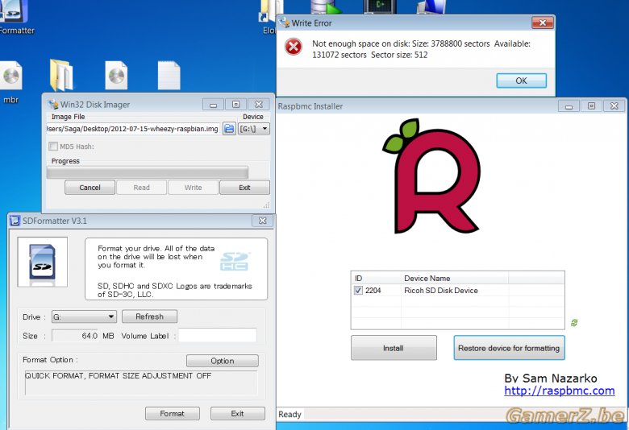Click the Device Name column header
Screen dimensions: 629x430
455,278
